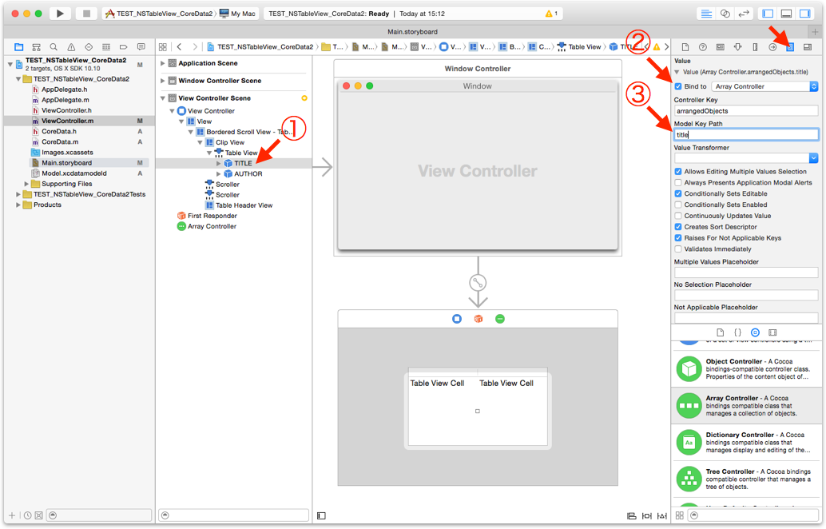
Task: Open the Project navigator
Action: (19, 47)
